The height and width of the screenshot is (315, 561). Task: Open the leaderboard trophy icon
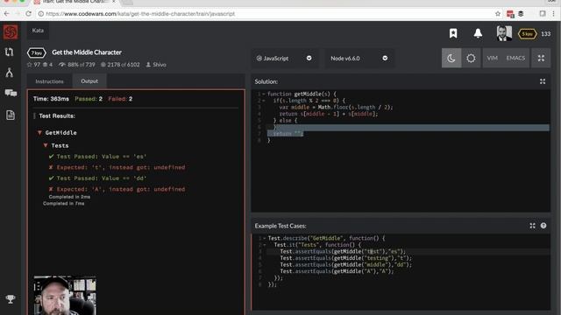(11, 299)
